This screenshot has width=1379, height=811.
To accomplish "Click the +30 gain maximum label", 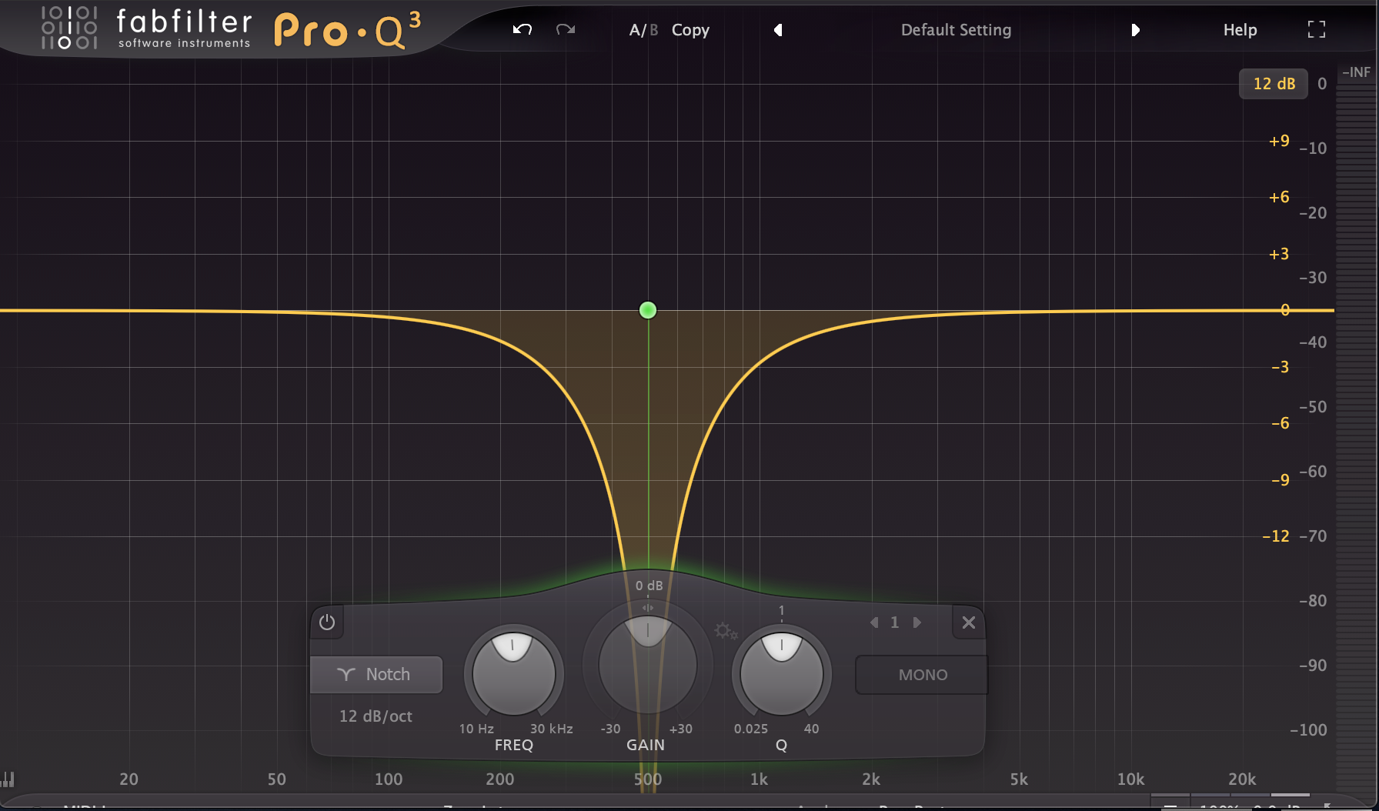I will coord(680,729).
